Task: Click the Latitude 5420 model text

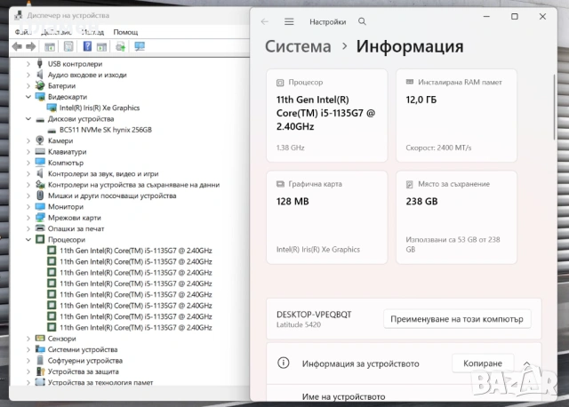Action: pos(299,324)
